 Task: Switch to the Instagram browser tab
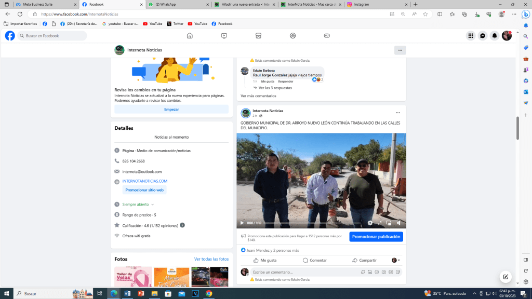pos(377,4)
